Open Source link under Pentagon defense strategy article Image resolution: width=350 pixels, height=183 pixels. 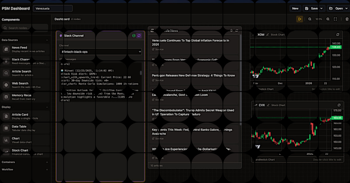coord(158,80)
